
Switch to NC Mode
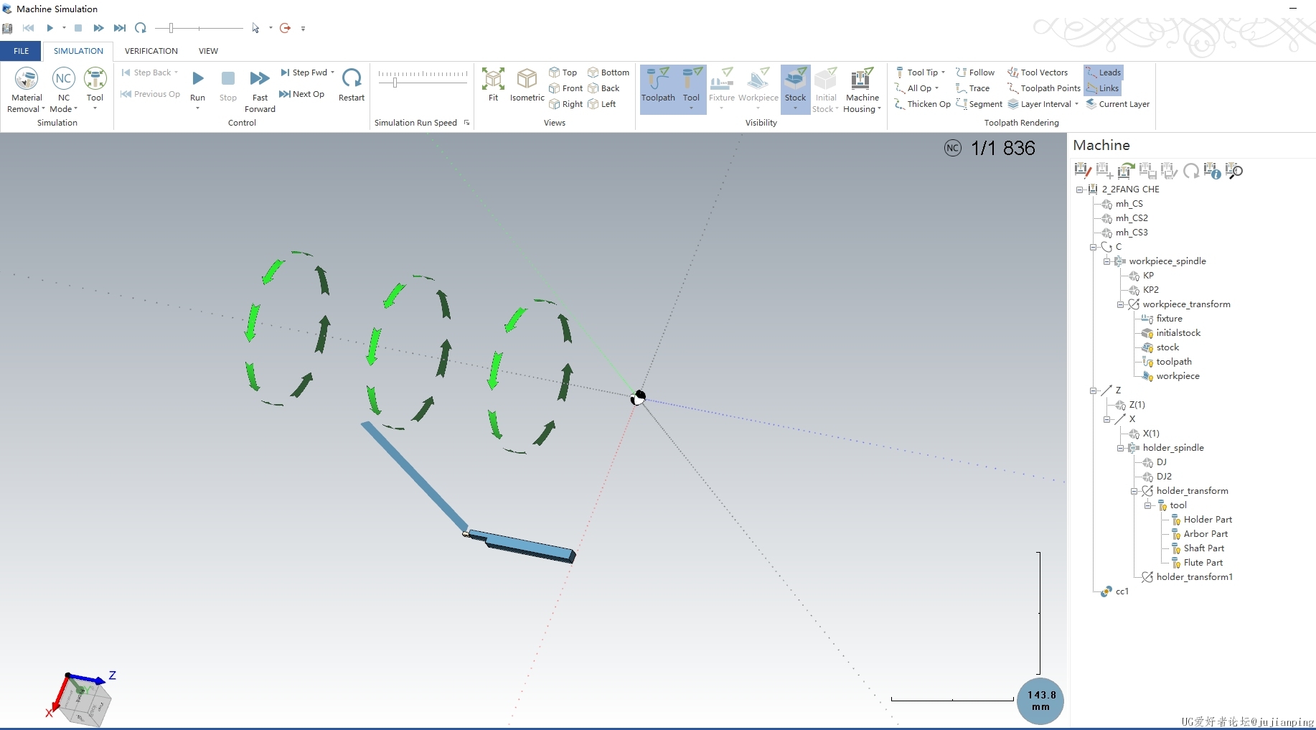[64, 90]
